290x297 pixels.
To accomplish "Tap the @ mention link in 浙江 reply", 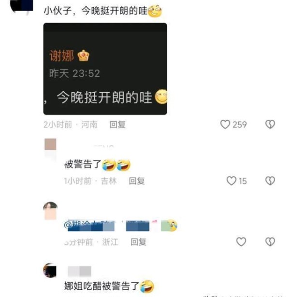I will [89, 226].
